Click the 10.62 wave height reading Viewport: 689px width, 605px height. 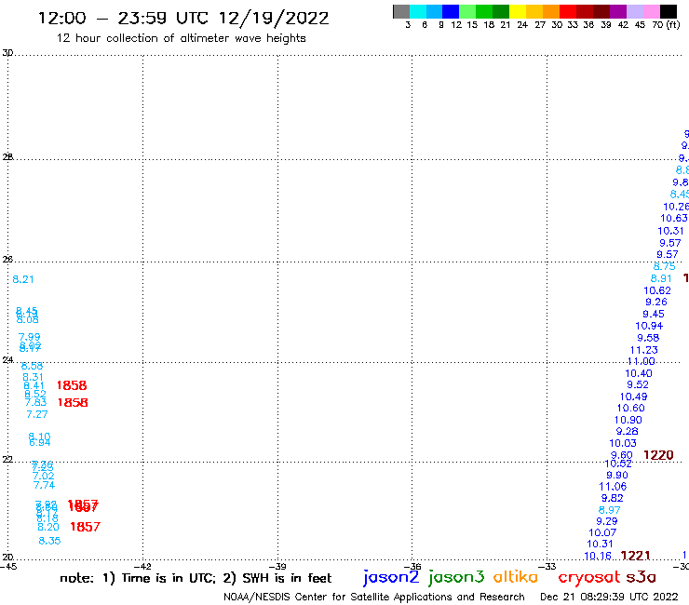click(x=657, y=290)
